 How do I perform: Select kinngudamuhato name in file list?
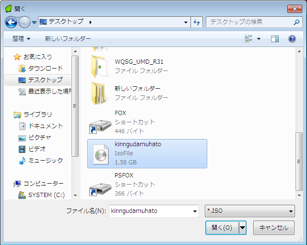click(138, 144)
